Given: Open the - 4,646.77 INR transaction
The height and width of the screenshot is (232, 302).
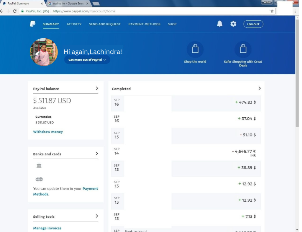Looking at the screenshot, I should click(186, 152).
